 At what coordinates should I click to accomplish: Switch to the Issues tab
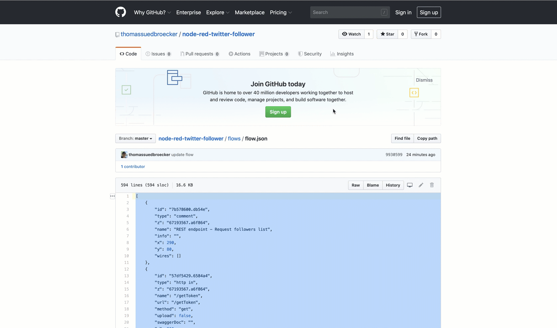click(158, 54)
